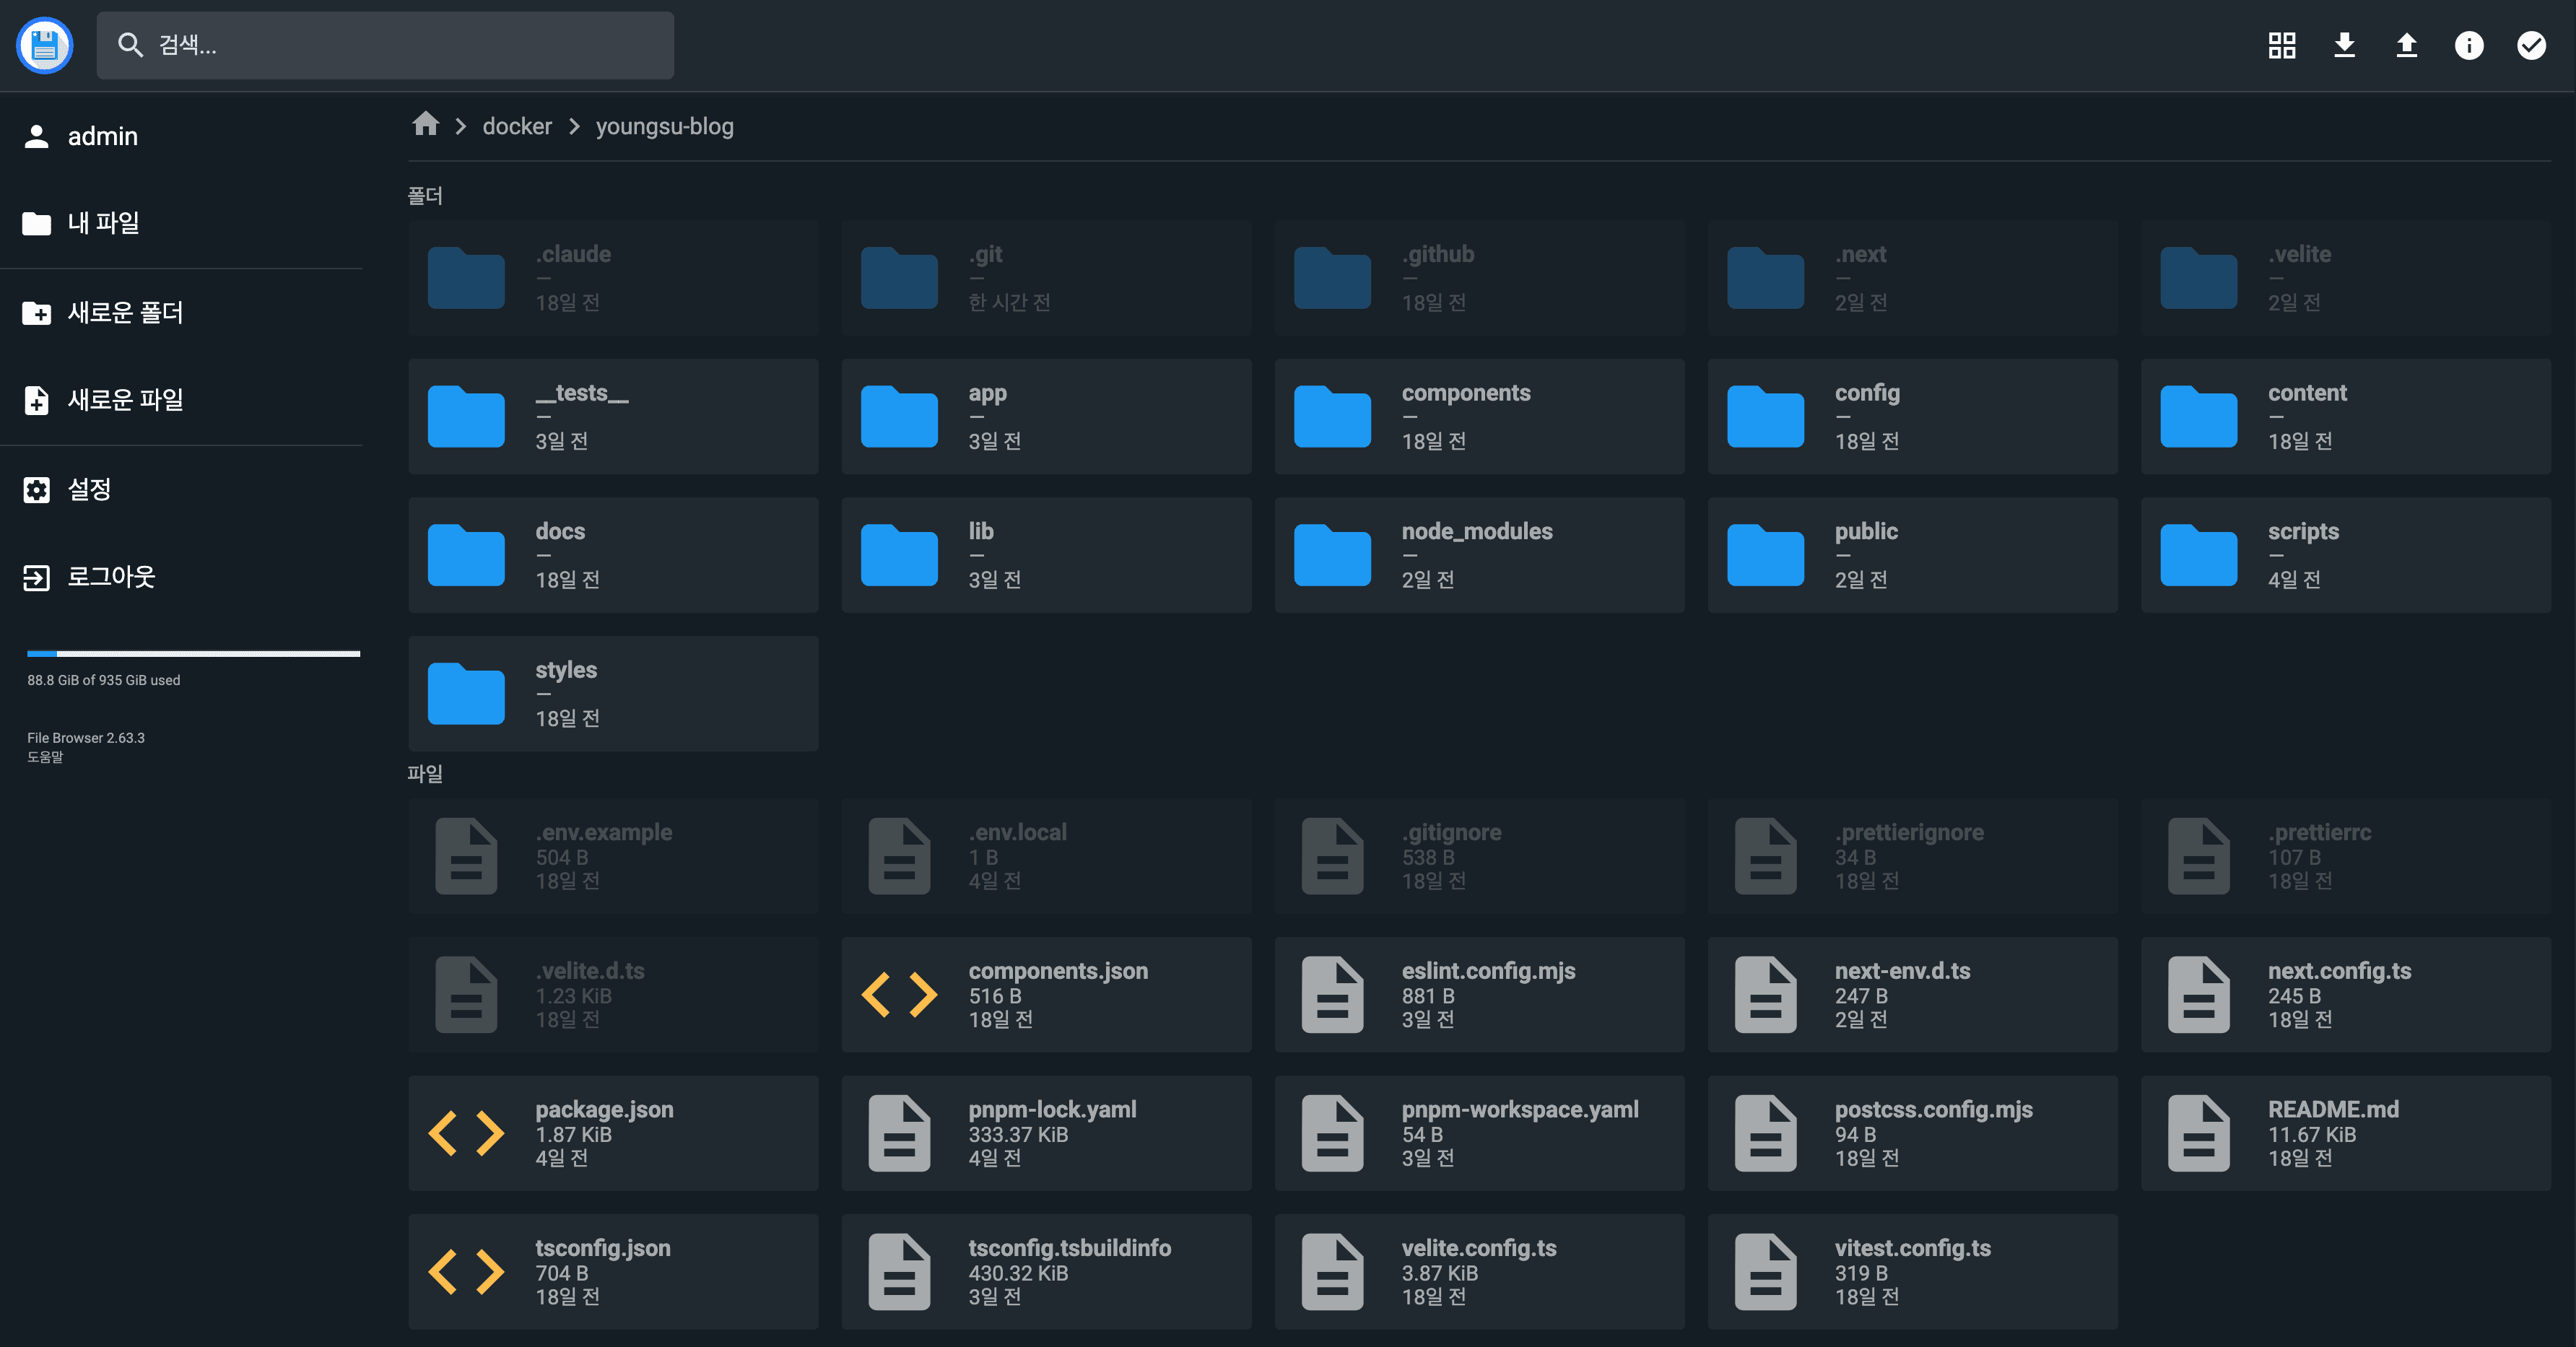
Task: Click the 도움말 help link
Action: coord(45,757)
